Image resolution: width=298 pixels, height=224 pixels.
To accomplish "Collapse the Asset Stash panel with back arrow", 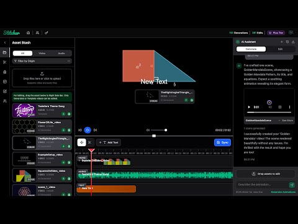I will pyautogui.click(x=5, y=42).
